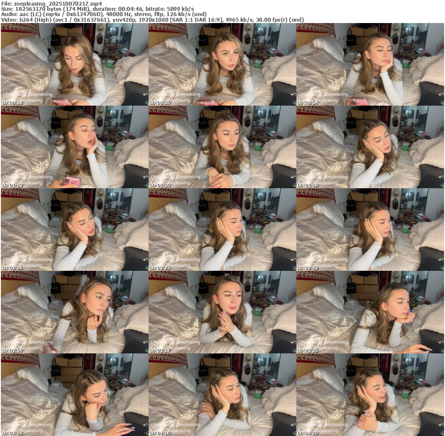Choose the thumbnail frame stamped 00:02:59
The width and height of the screenshot is (445, 436).
click(74, 312)
